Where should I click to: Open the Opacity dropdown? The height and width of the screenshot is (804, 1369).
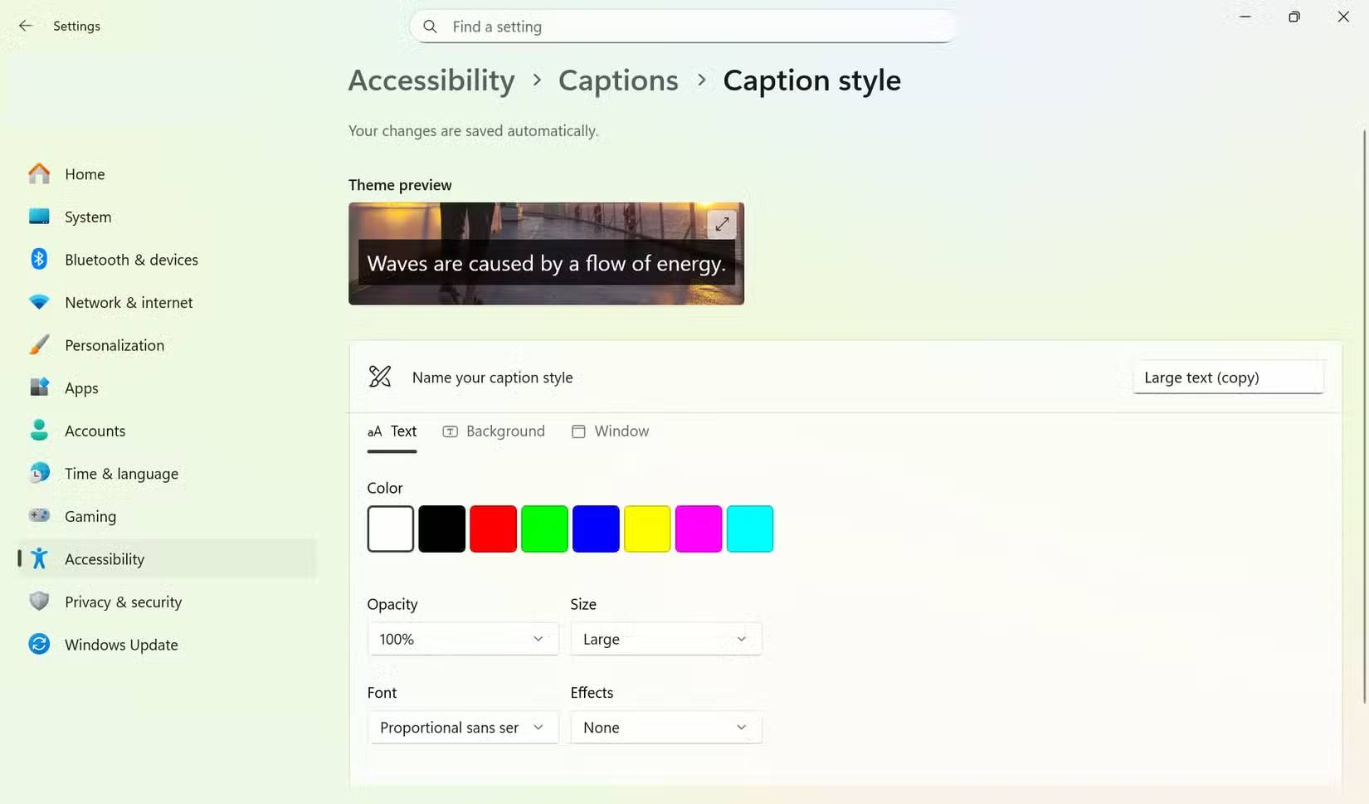point(463,639)
